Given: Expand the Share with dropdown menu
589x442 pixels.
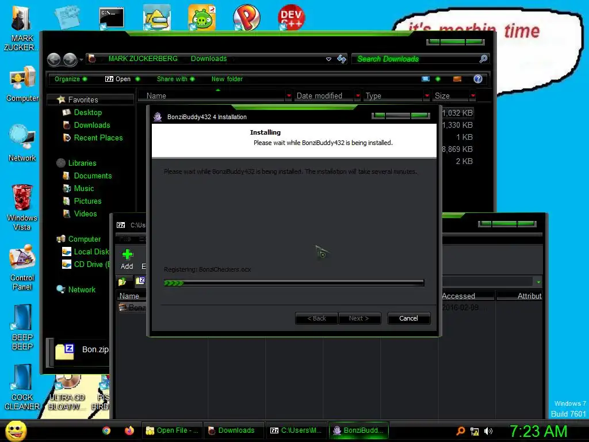Looking at the screenshot, I should 176,79.
